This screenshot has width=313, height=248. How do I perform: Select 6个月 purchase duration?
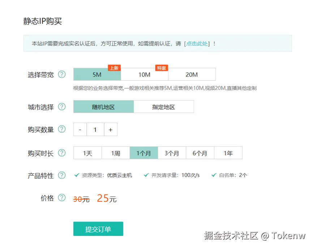pos(200,153)
